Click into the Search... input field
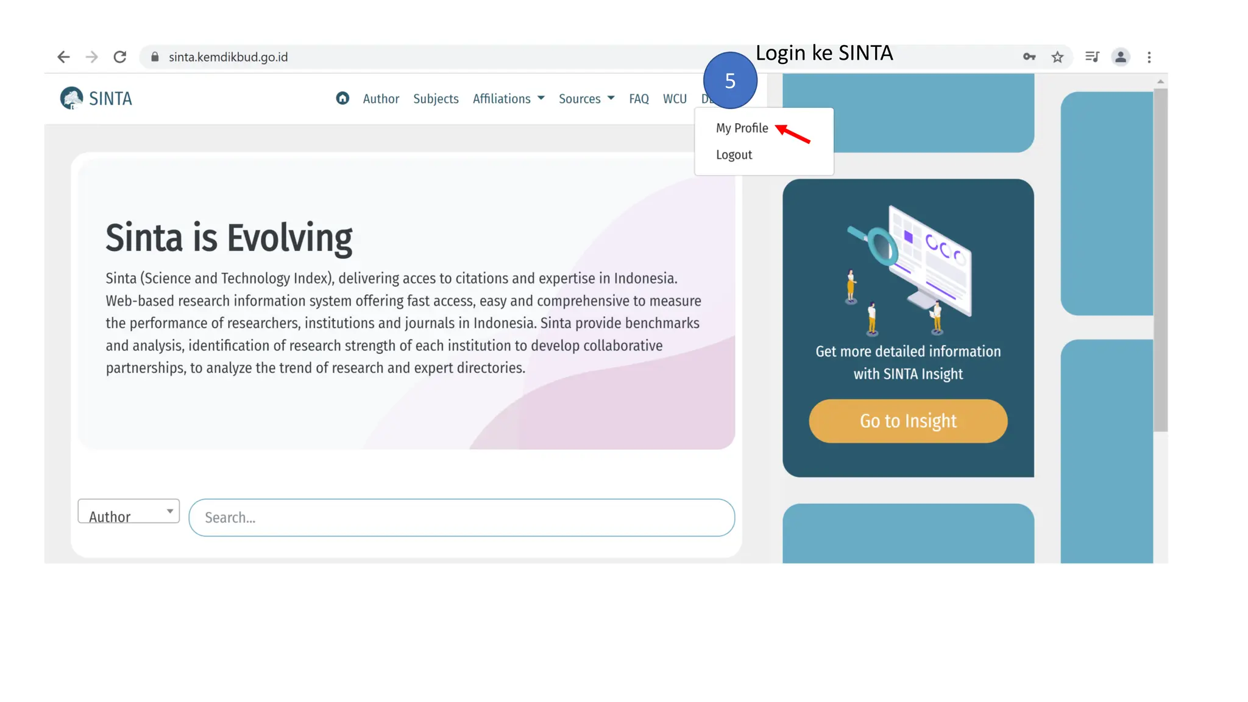 tap(461, 517)
